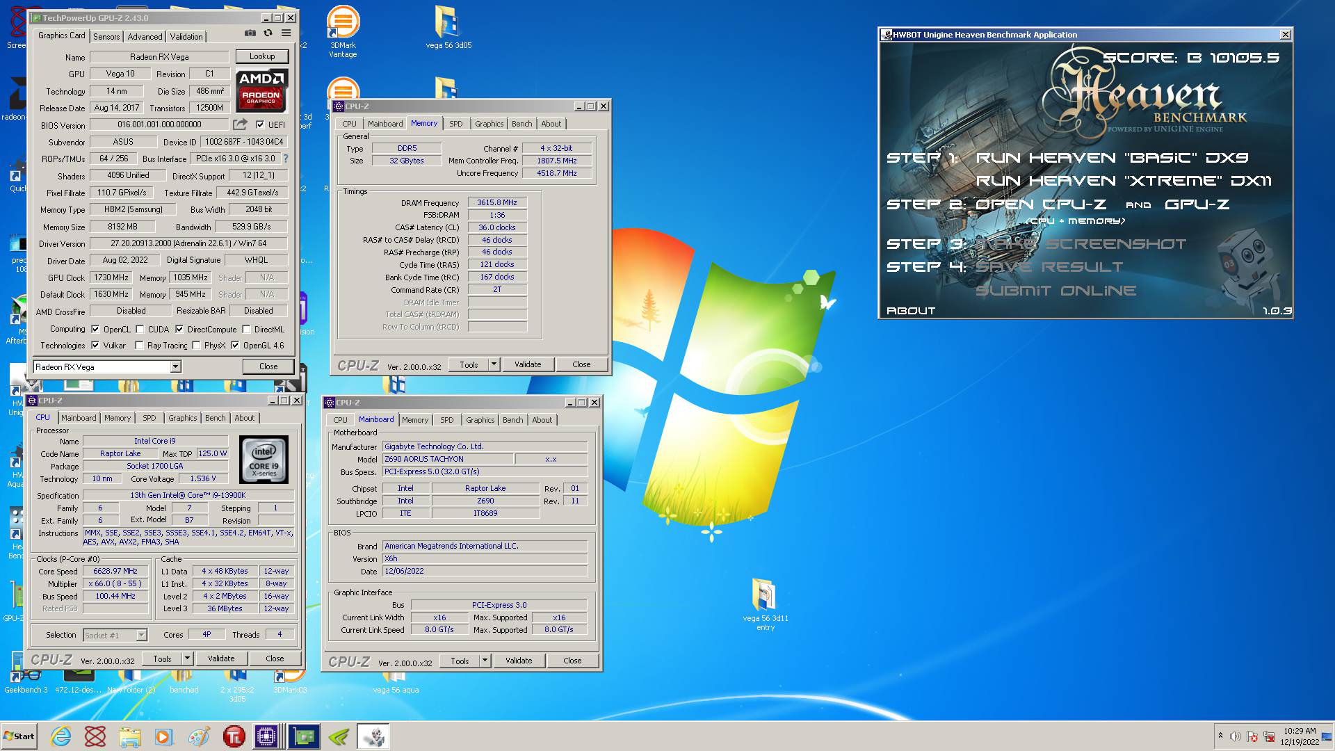Toggle the PhysX checkbox
1335x751 pixels.
196,345
